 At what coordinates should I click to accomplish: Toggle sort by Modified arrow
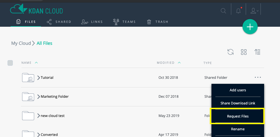coord(179,63)
